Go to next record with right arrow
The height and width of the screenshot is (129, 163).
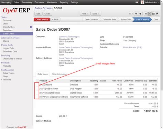[x=140, y=14]
